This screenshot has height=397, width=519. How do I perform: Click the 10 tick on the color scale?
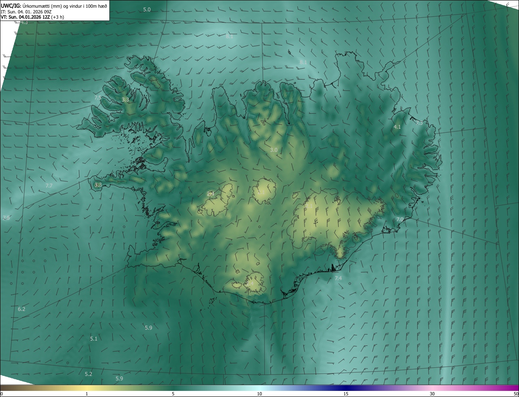click(x=259, y=394)
